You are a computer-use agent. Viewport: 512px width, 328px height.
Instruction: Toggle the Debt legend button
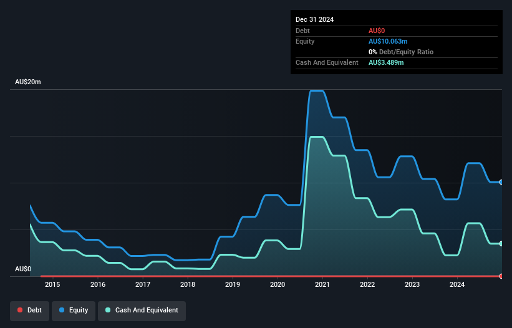click(x=30, y=311)
